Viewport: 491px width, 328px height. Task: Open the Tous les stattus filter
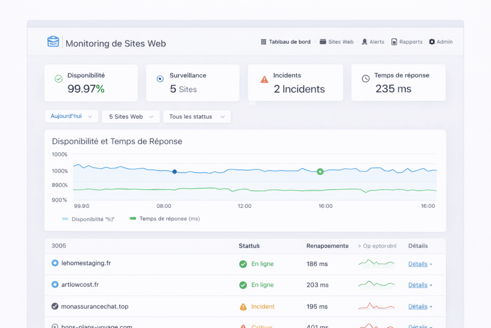197,116
